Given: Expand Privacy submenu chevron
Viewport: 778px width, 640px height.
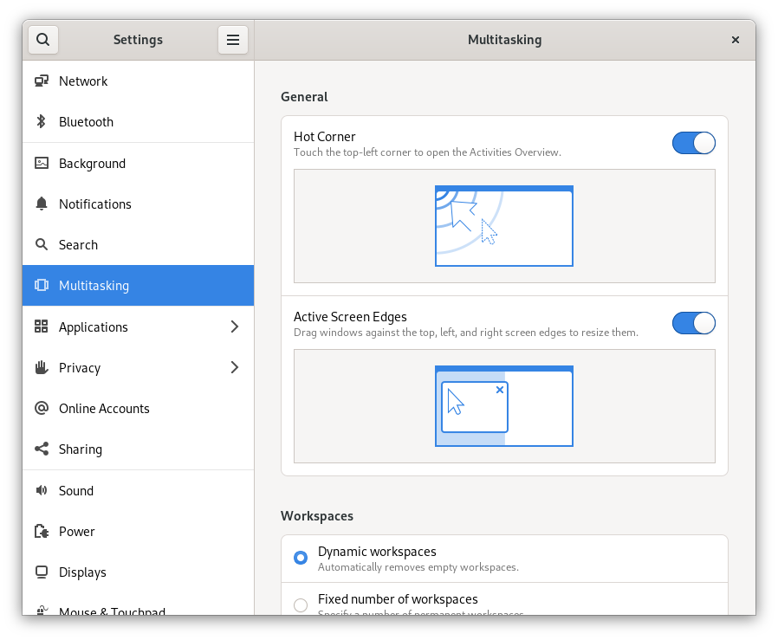Looking at the screenshot, I should (x=235, y=367).
